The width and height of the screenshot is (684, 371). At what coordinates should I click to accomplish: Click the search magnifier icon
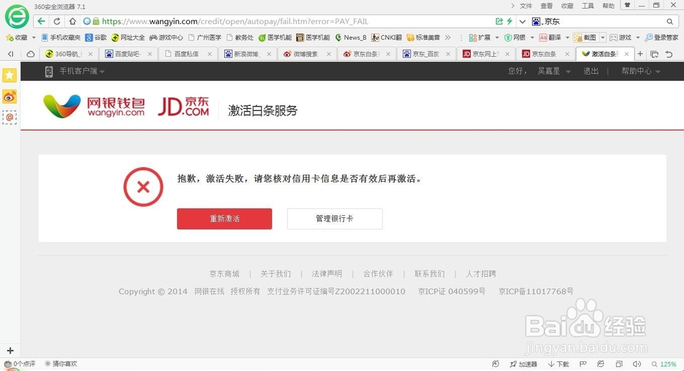pos(670,21)
